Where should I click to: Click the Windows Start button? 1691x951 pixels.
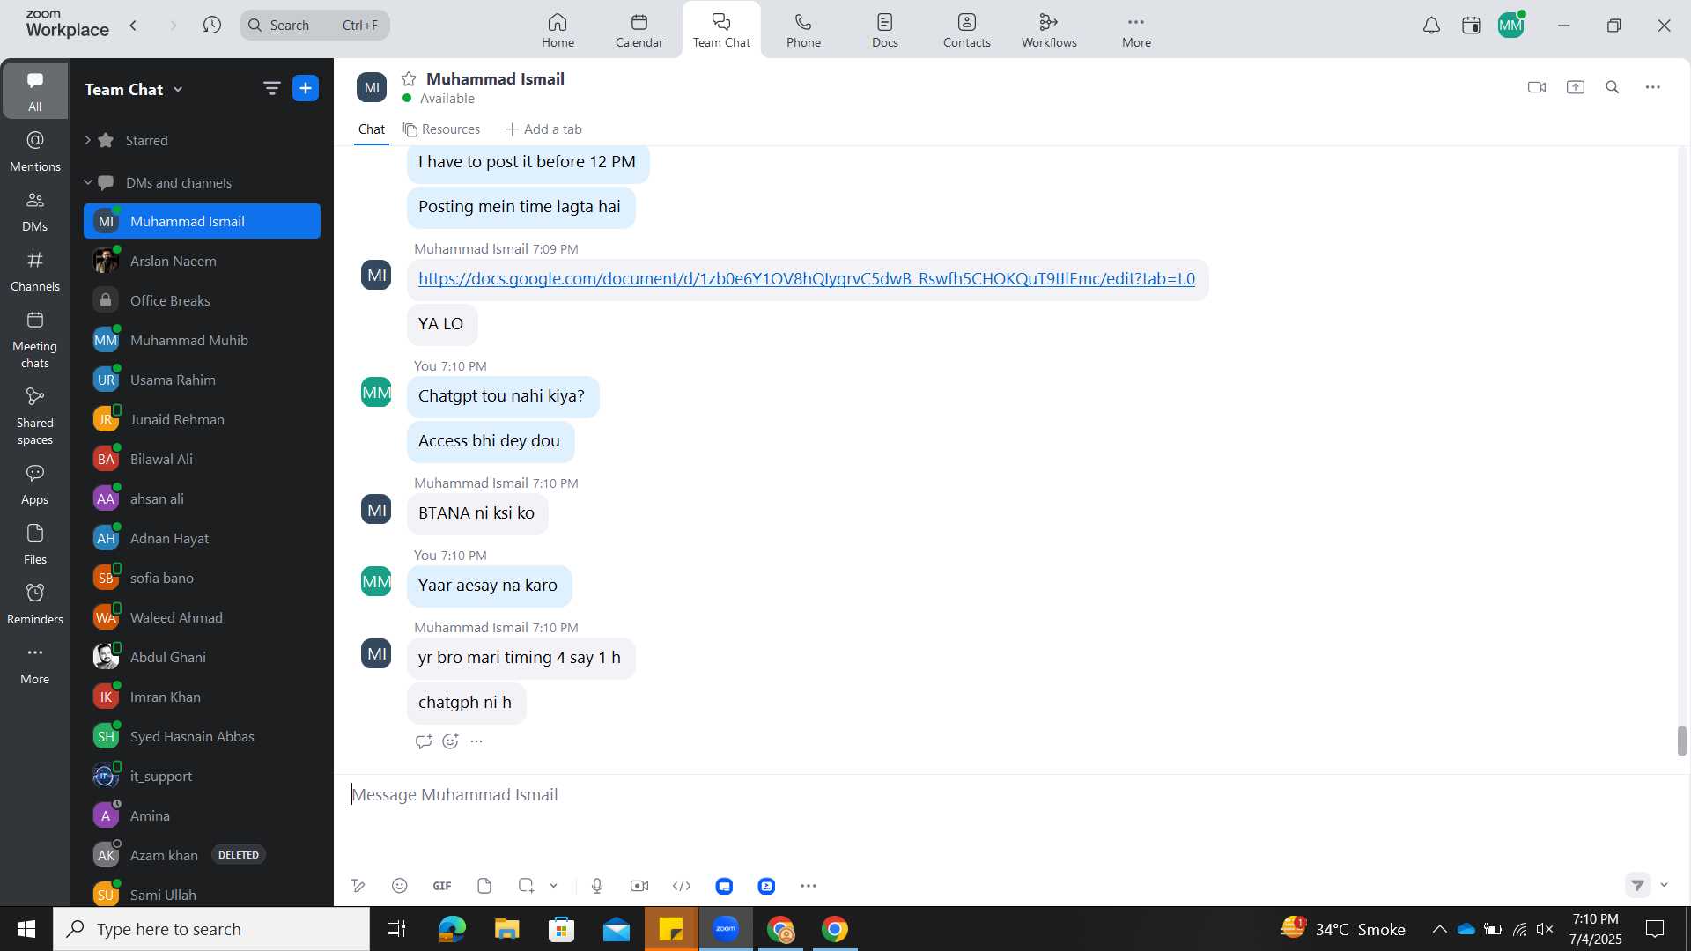pyautogui.click(x=26, y=929)
